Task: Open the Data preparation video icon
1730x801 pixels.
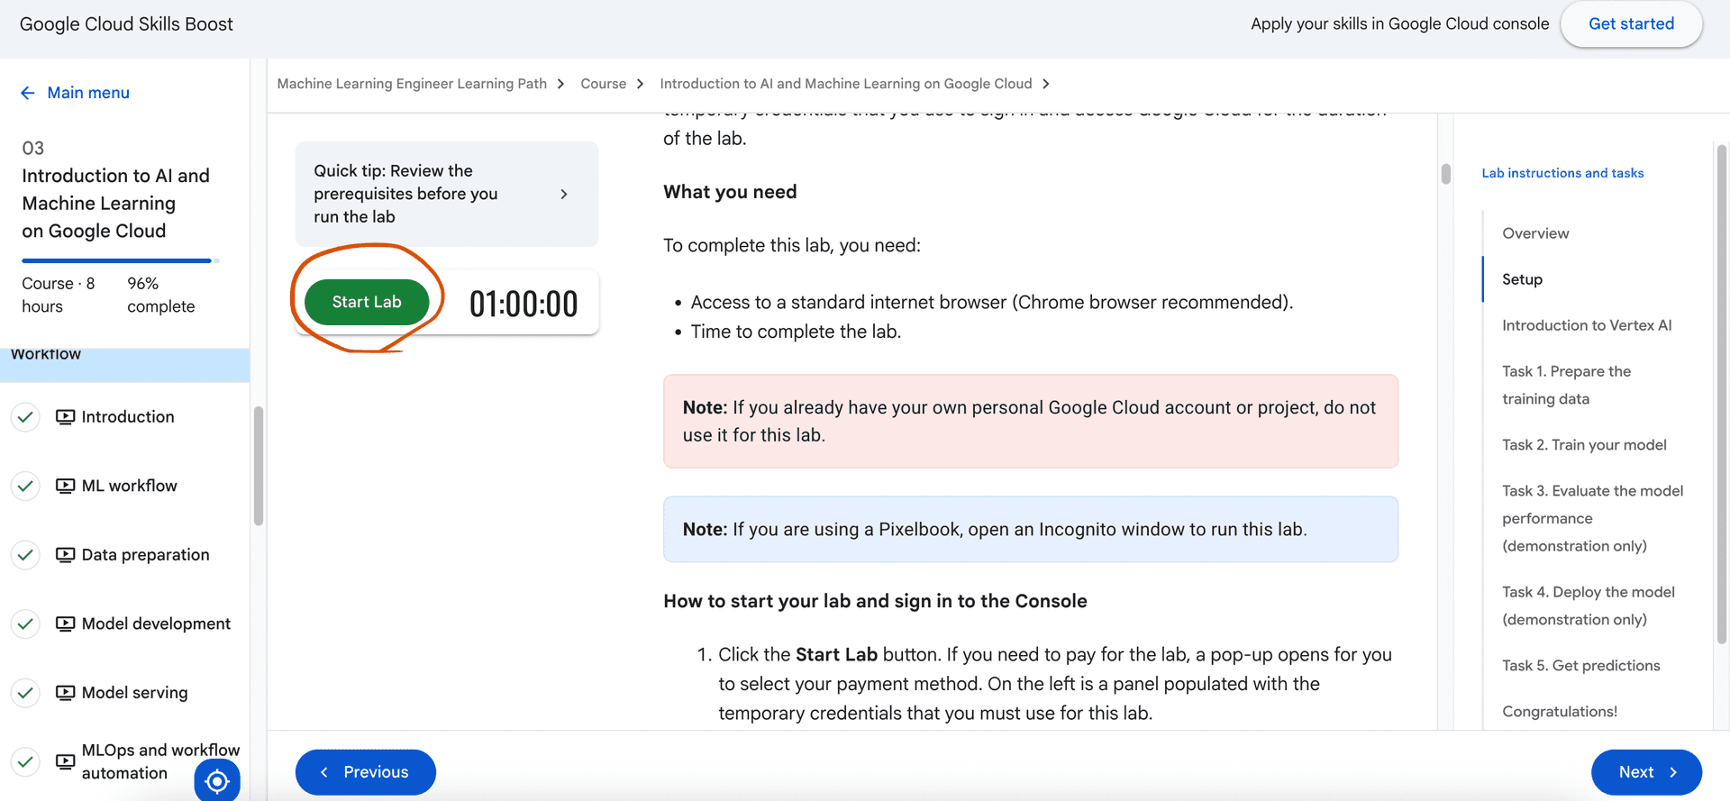Action: (x=65, y=555)
